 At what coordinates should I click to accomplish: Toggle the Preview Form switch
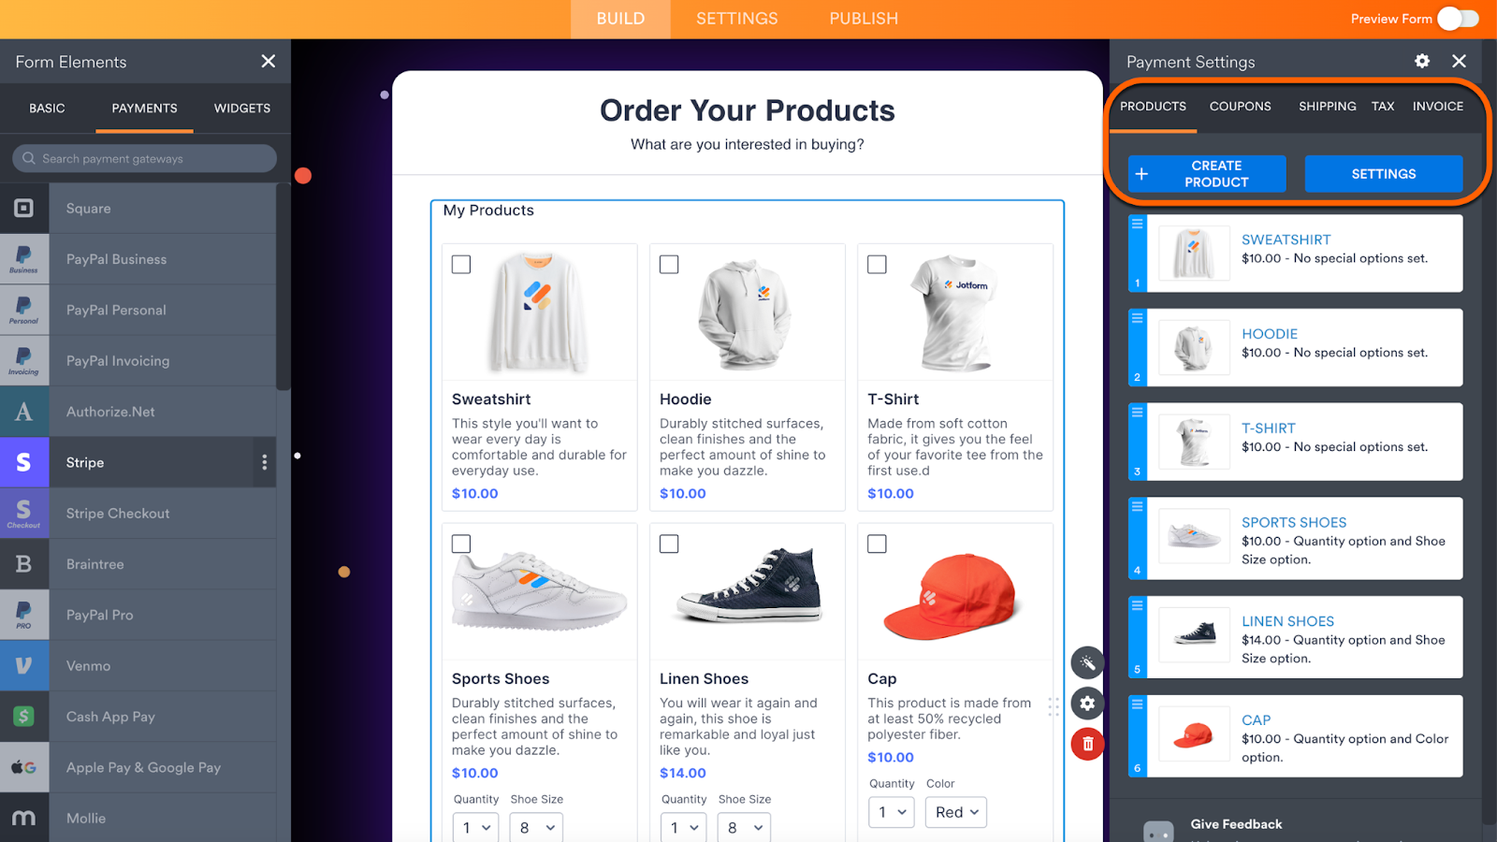[x=1458, y=19]
